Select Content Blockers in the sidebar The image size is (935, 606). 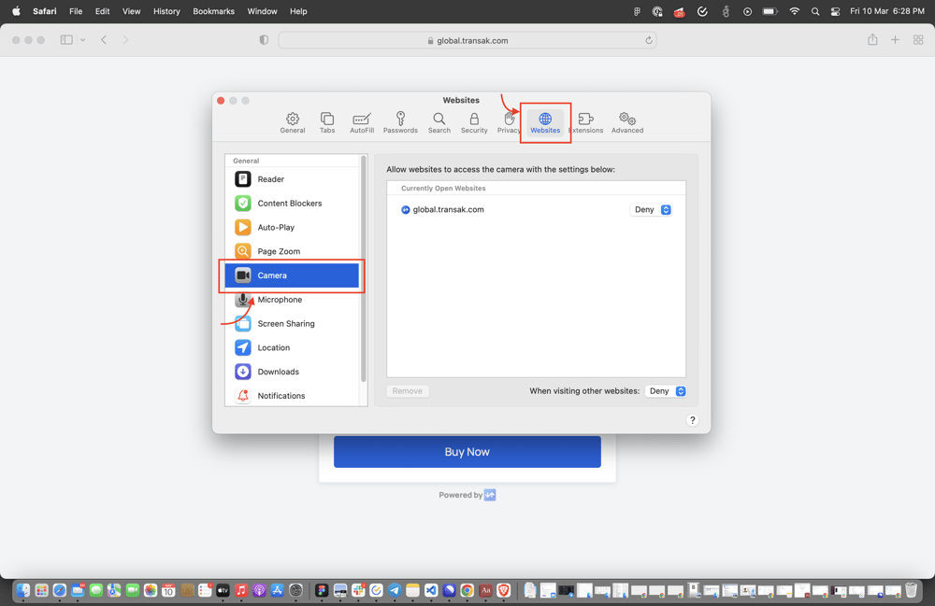[289, 204]
